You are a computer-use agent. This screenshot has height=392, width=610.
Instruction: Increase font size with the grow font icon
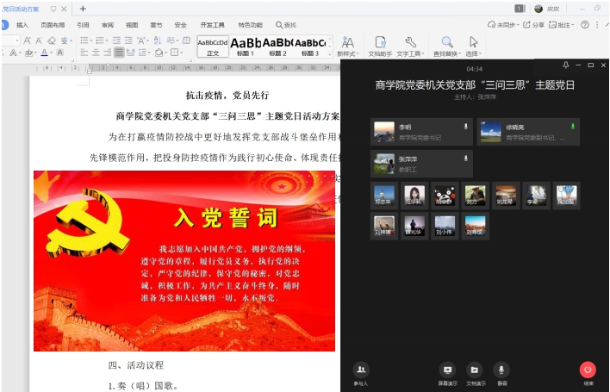pos(27,40)
